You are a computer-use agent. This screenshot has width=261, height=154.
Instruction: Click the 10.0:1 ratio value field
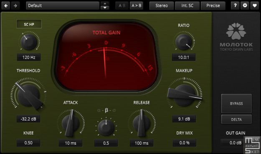click(184, 57)
